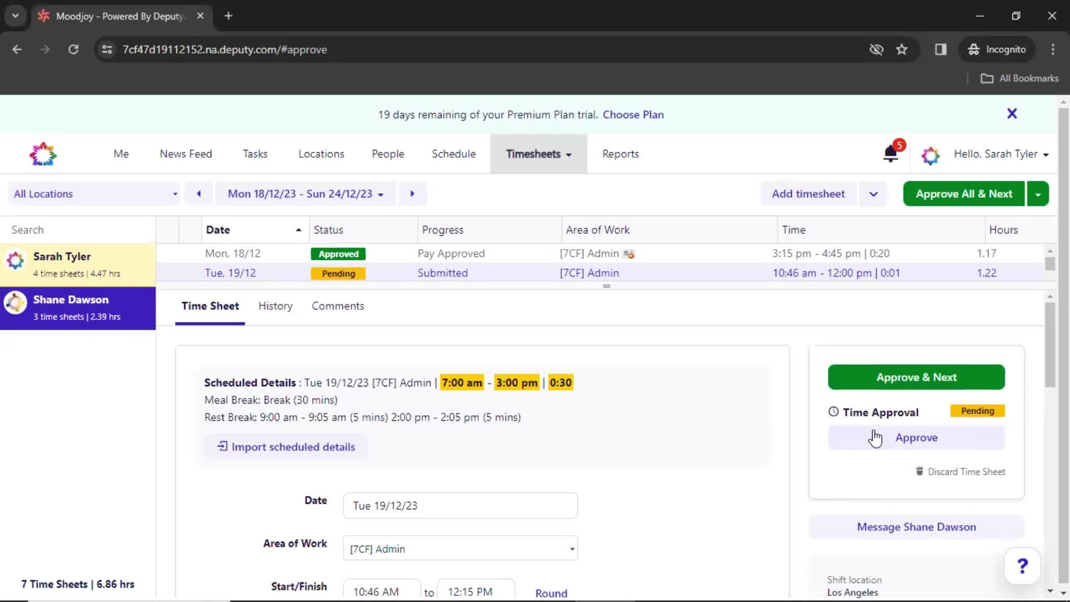This screenshot has height=602, width=1070.
Task: Click the bell notifications icon
Action: click(x=892, y=154)
